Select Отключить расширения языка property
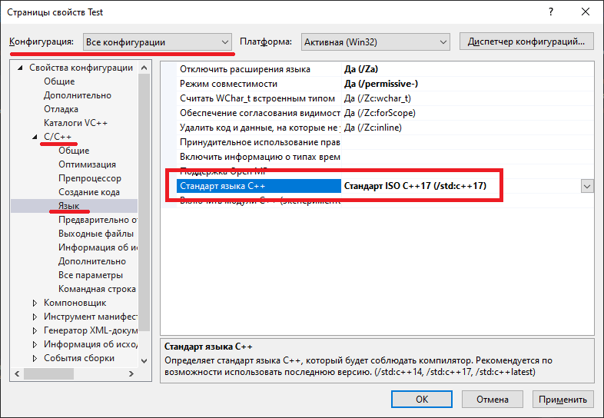 245,69
